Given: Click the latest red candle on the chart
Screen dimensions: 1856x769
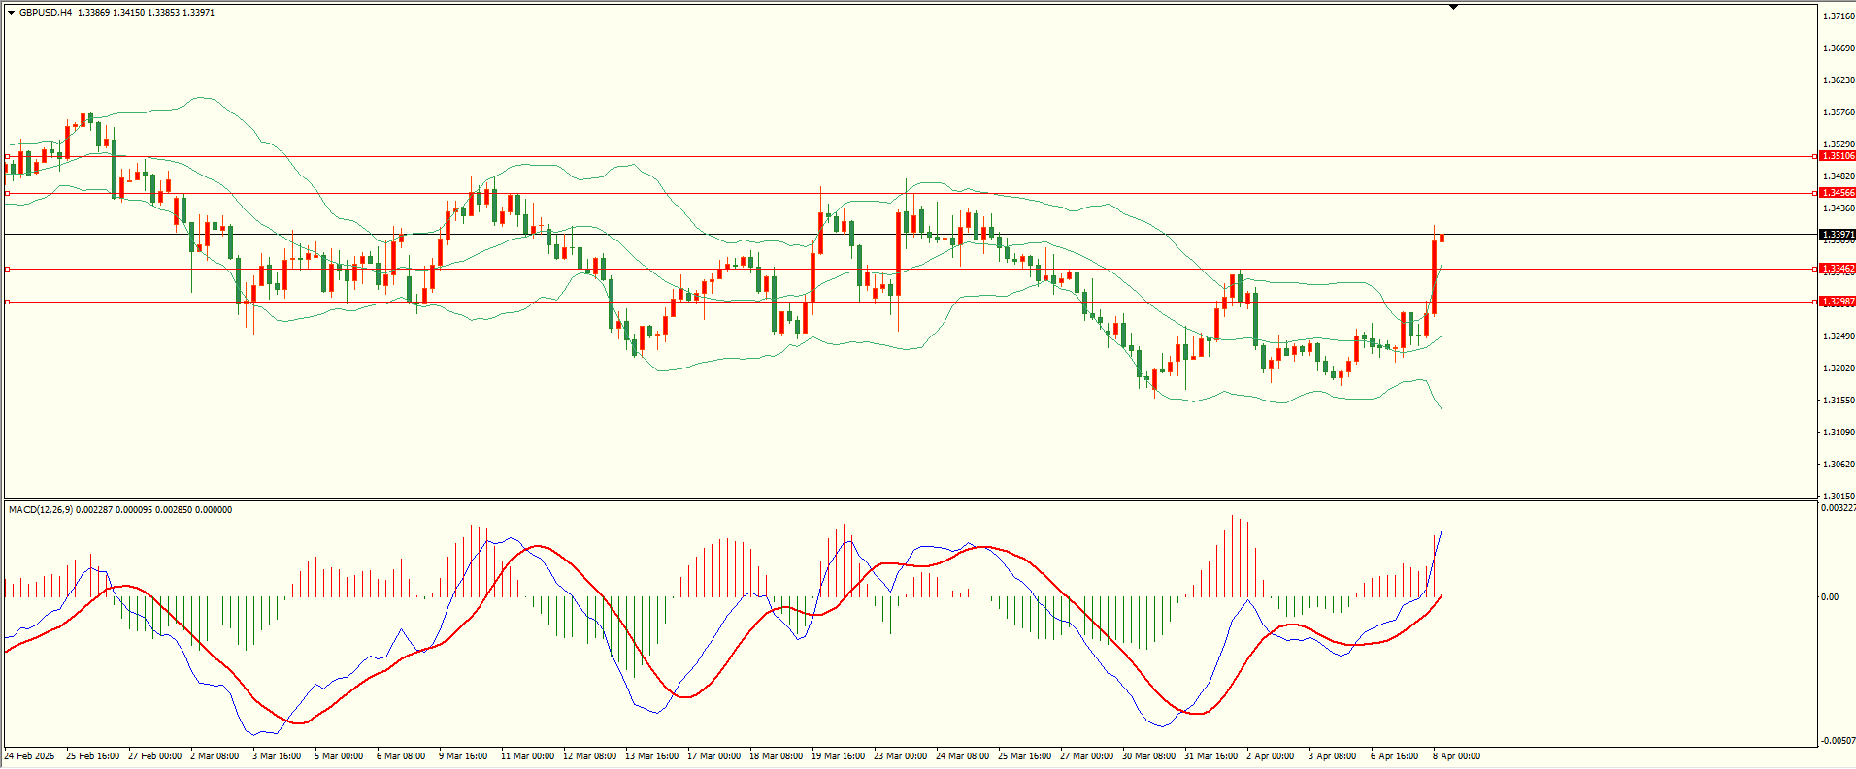Looking at the screenshot, I should (1442, 238).
